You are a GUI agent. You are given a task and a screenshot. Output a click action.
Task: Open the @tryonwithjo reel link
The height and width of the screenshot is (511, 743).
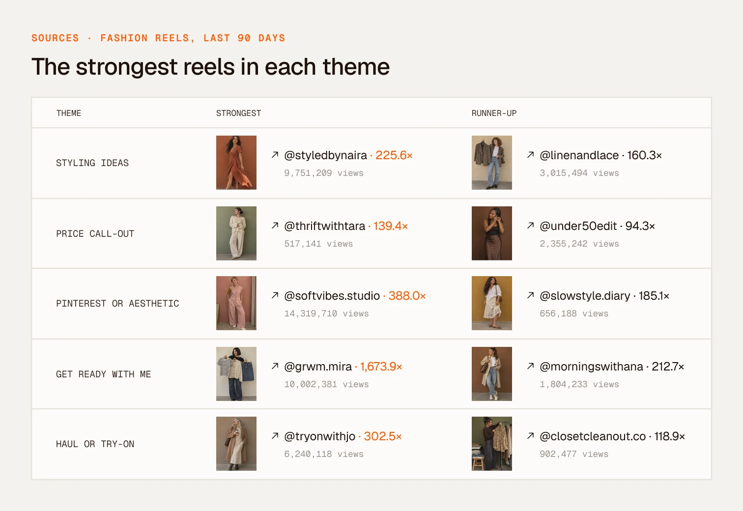(320, 436)
